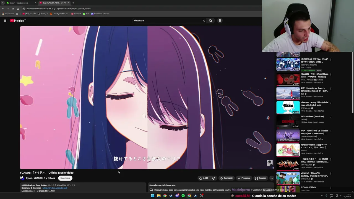Open the Pinterest bookmark

pos(76,14)
